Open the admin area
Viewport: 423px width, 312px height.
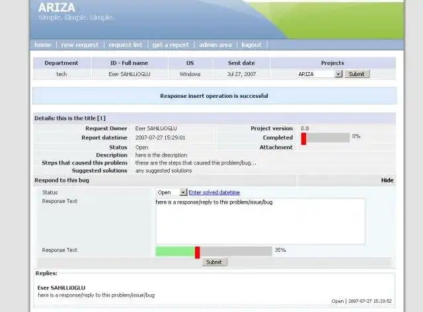(x=215, y=45)
